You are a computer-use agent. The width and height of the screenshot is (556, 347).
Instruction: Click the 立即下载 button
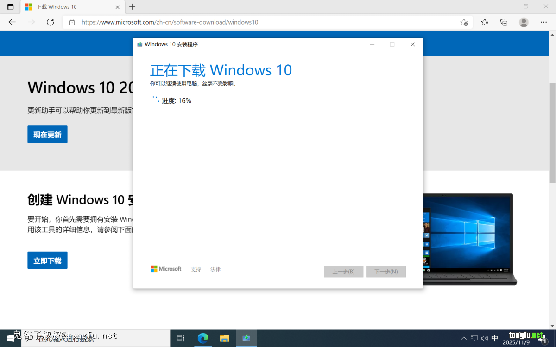coord(47,260)
